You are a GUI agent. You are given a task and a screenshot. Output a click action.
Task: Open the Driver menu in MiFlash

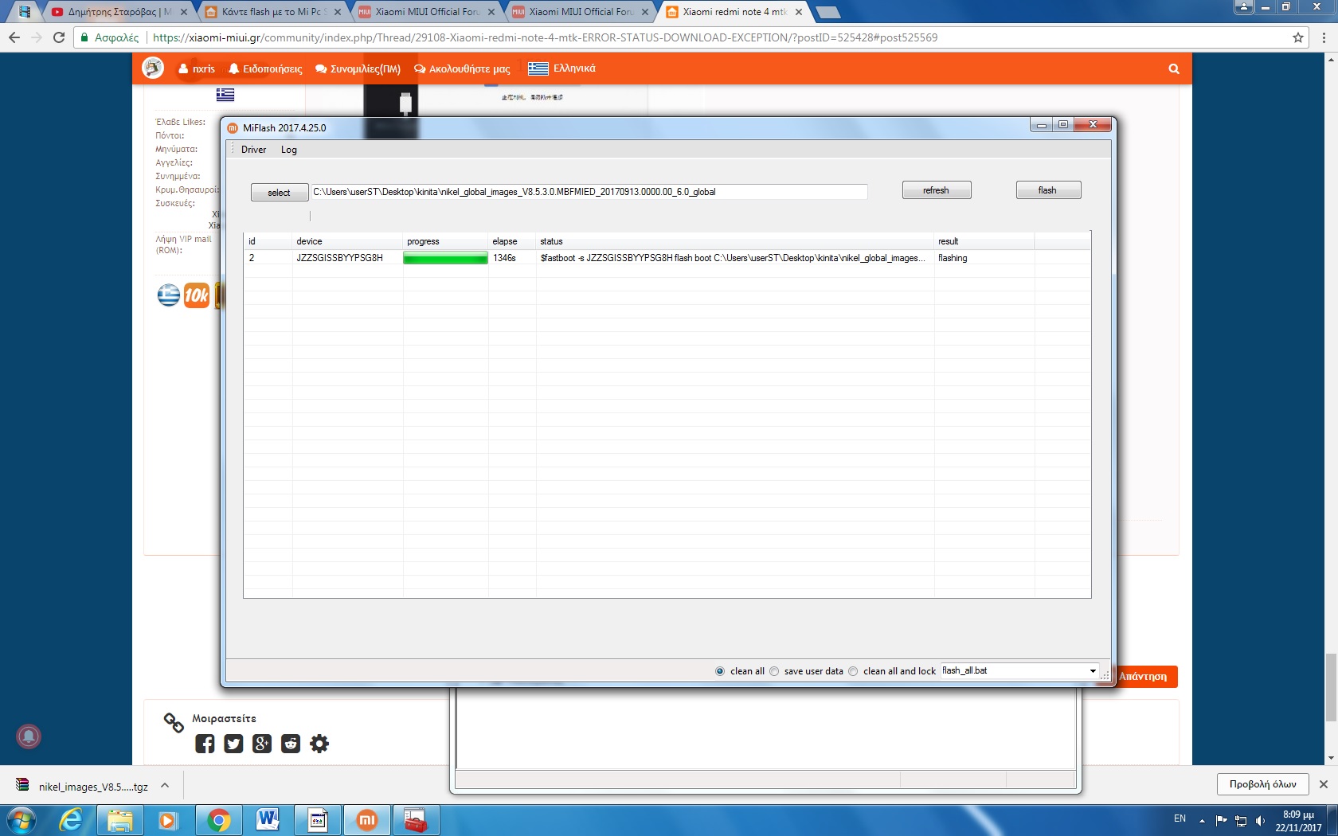254,150
